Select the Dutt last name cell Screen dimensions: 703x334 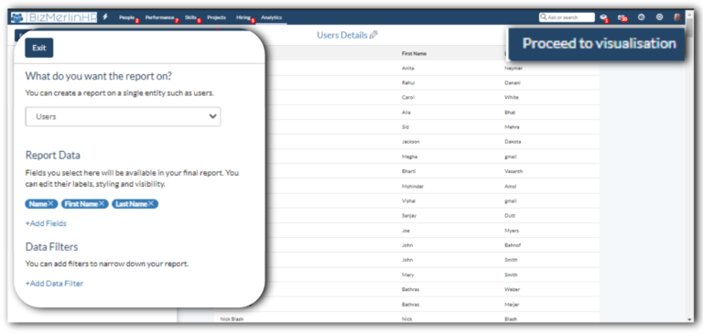[x=510, y=216]
